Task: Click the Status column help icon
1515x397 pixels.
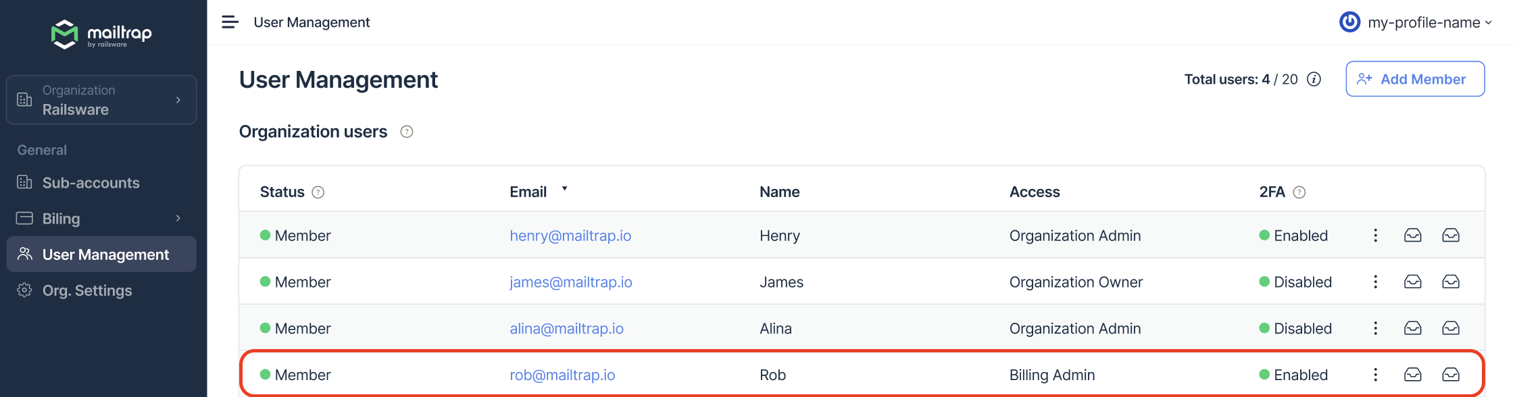Action: point(318,192)
